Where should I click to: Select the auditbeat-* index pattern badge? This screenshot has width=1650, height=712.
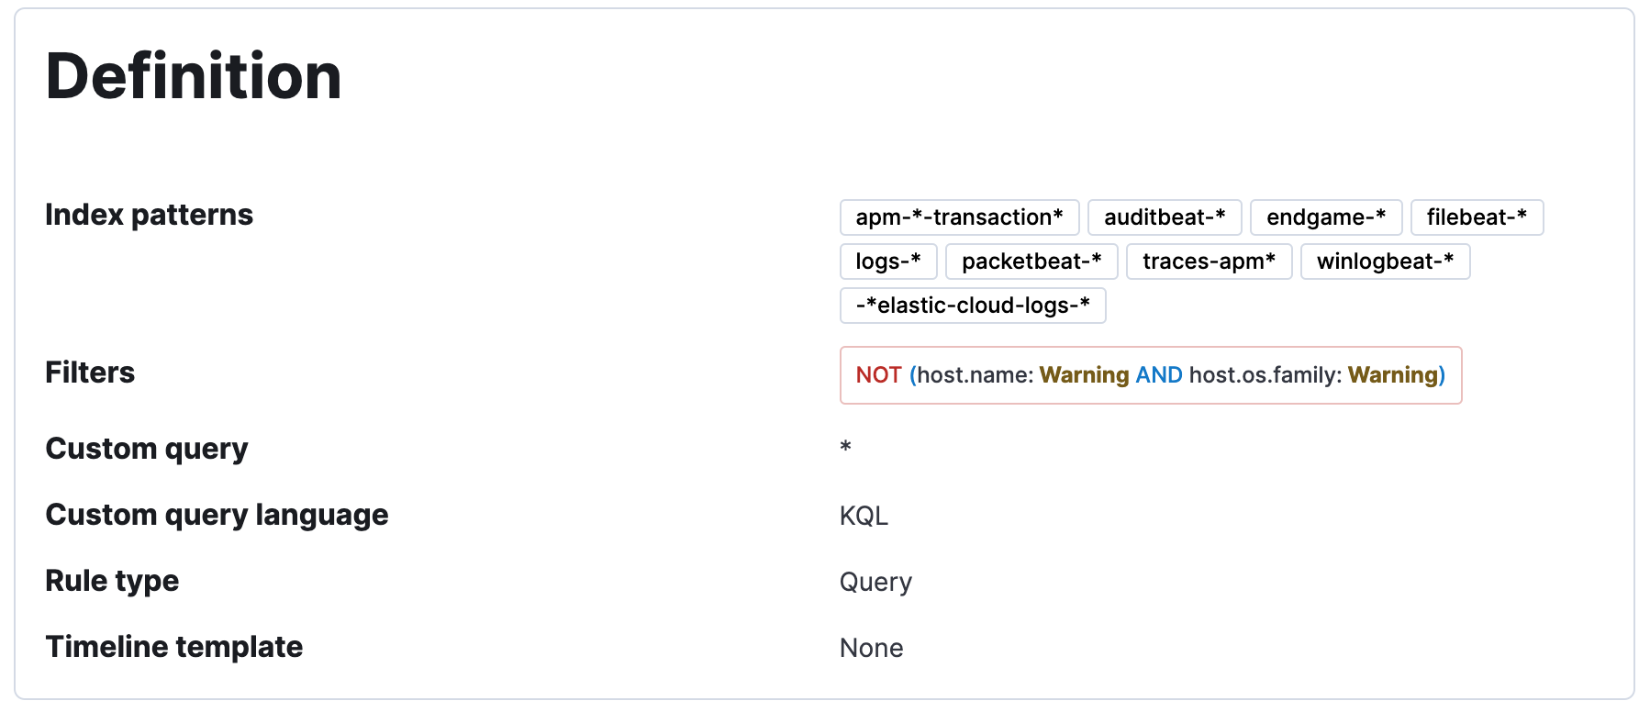click(1165, 217)
